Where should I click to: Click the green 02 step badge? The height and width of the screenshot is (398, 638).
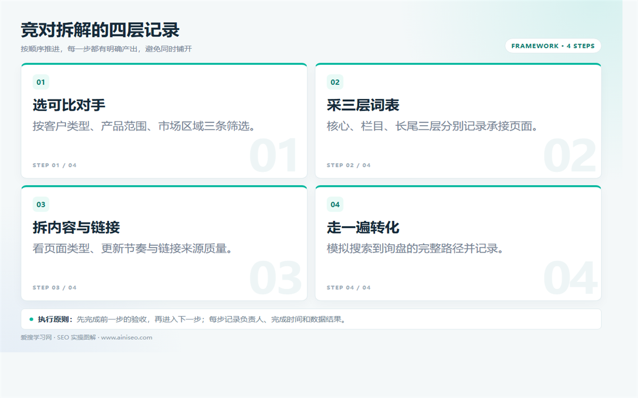point(335,82)
